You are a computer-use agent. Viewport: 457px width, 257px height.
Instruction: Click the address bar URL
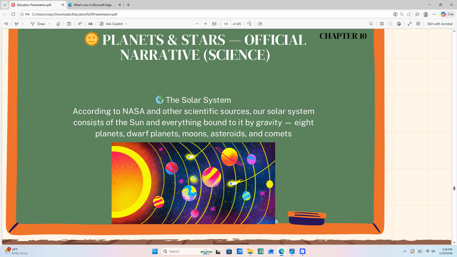tap(75, 14)
